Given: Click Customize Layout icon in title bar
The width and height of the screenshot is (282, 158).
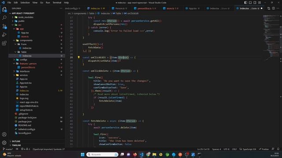Looking at the screenshot, I should 260,3.
